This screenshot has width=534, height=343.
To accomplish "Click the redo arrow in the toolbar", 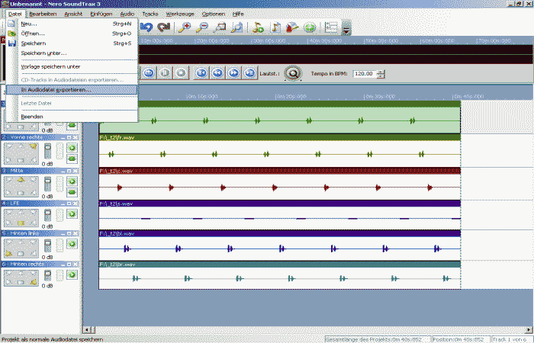I will click(163, 27).
